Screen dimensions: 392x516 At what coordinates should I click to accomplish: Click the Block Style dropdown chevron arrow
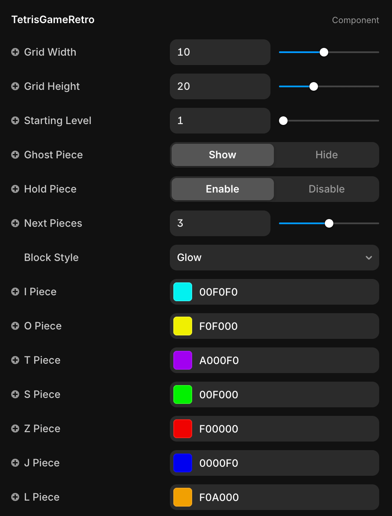(x=369, y=258)
